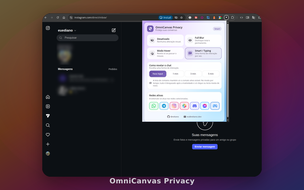Open Search in Instagram sidebar
Screen dimensions: 304x190
tap(48, 125)
